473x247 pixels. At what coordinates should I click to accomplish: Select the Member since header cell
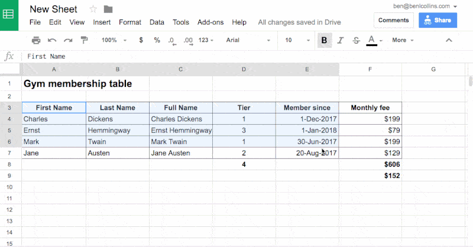click(307, 108)
